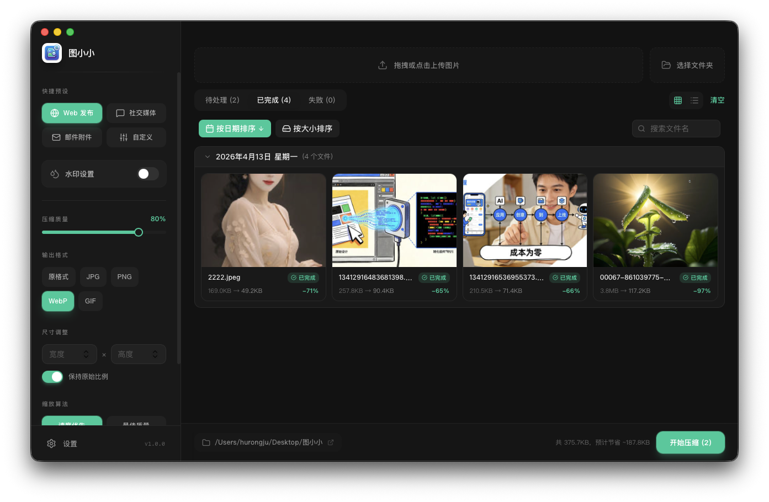Enable the 水印设置 watermark switch

click(147, 174)
